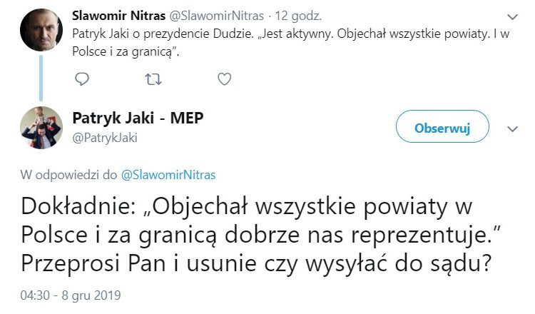Image resolution: width=535 pixels, height=314 pixels.
Task: Open Patryk Jaki's profile avatar
Action: tap(41, 127)
